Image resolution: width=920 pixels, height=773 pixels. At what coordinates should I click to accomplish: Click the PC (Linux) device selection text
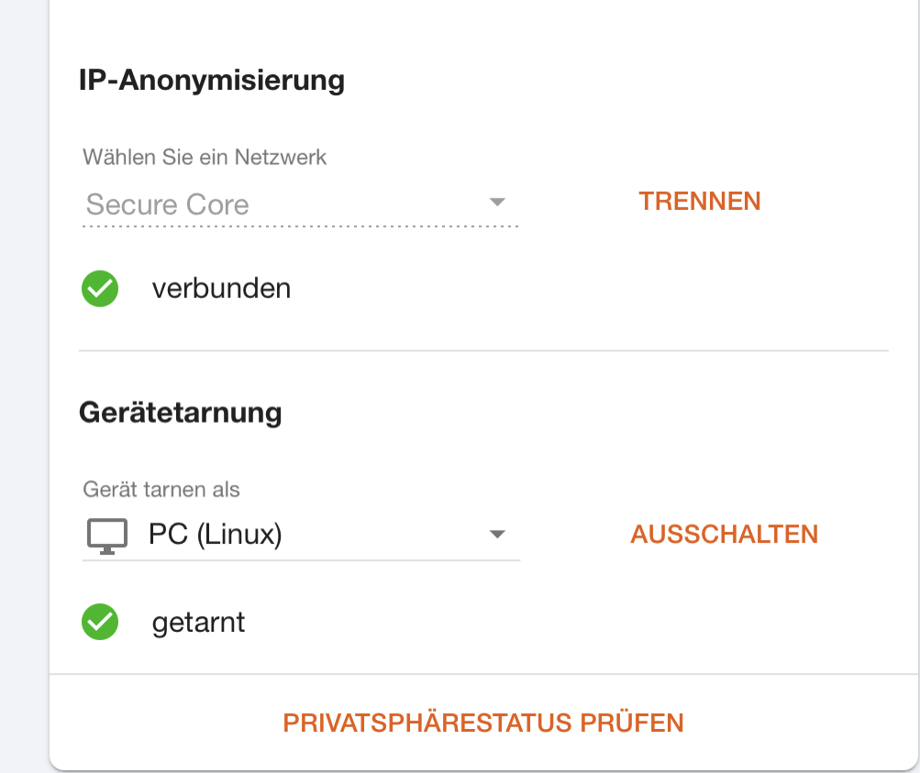click(216, 535)
